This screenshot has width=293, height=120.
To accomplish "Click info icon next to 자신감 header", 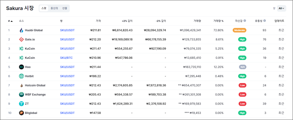I will [245, 21].
